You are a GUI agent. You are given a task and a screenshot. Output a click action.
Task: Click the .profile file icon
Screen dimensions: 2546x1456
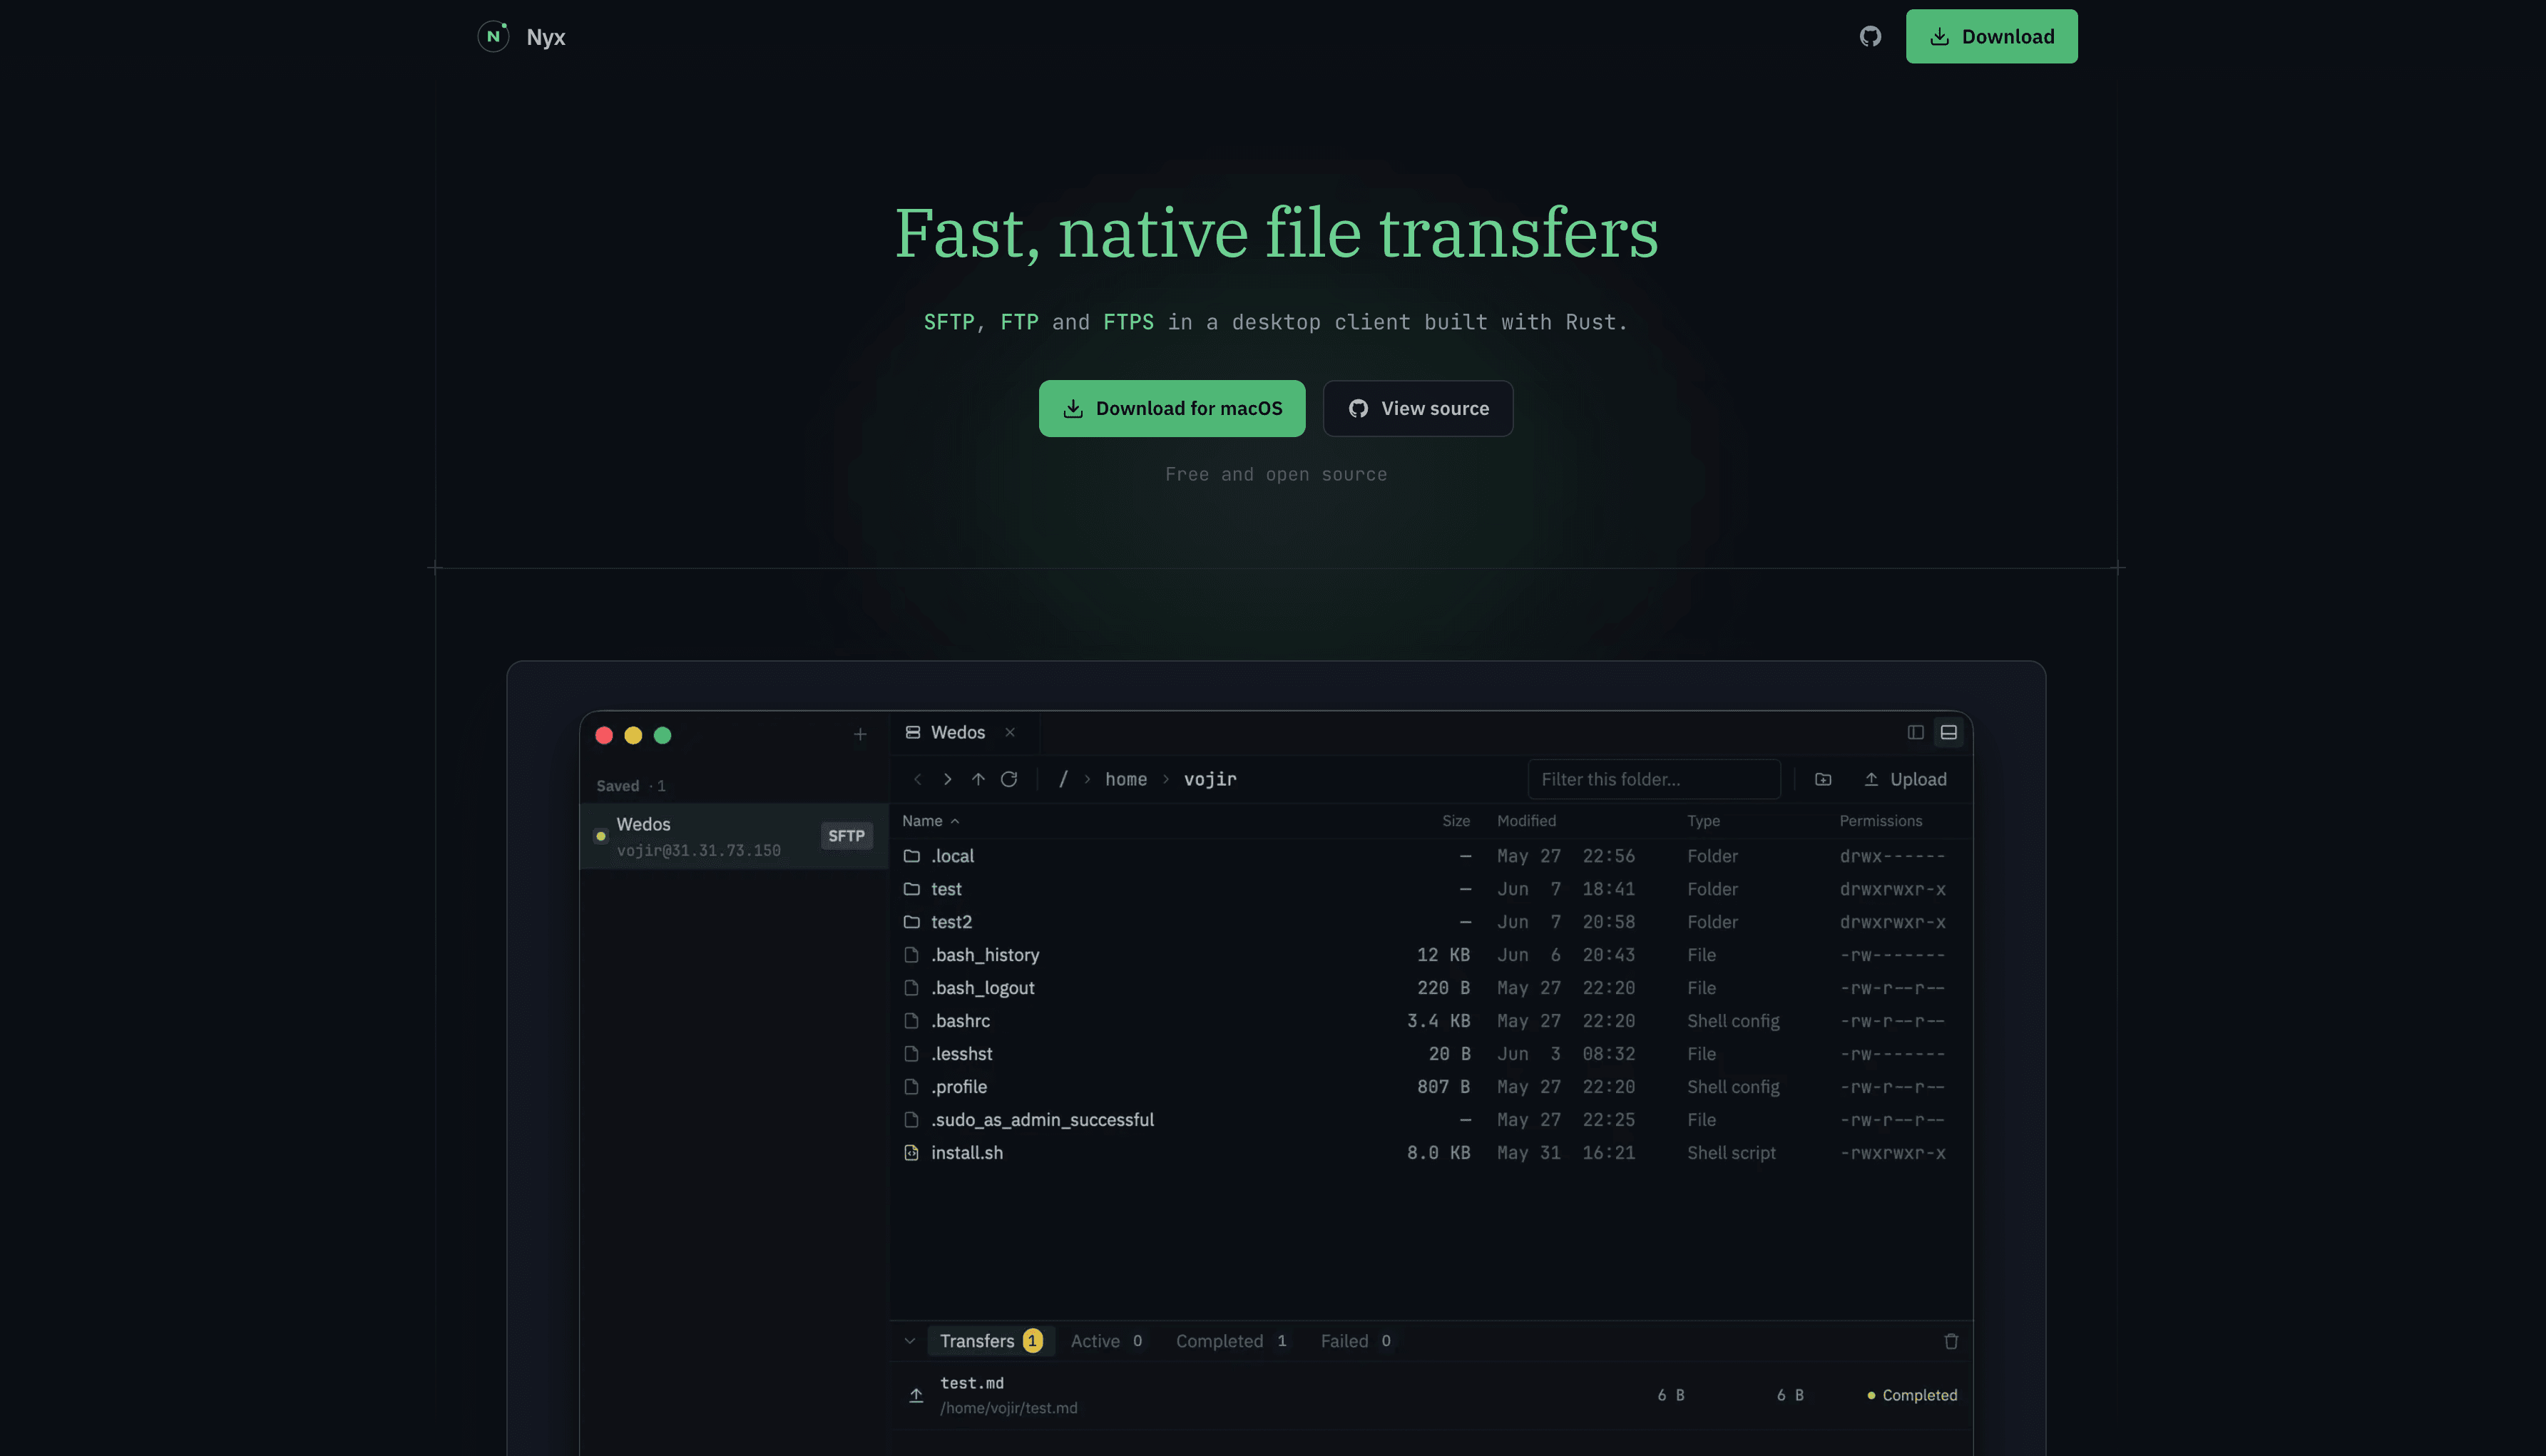pos(912,1087)
